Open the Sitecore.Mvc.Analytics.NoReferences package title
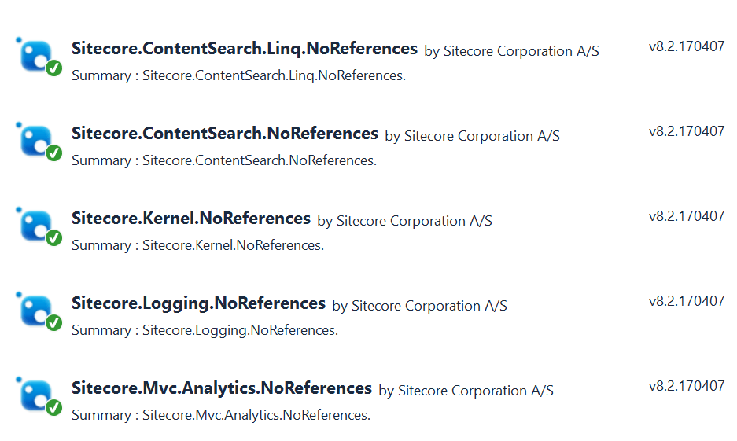This screenshot has width=737, height=441. pyautogui.click(x=221, y=388)
